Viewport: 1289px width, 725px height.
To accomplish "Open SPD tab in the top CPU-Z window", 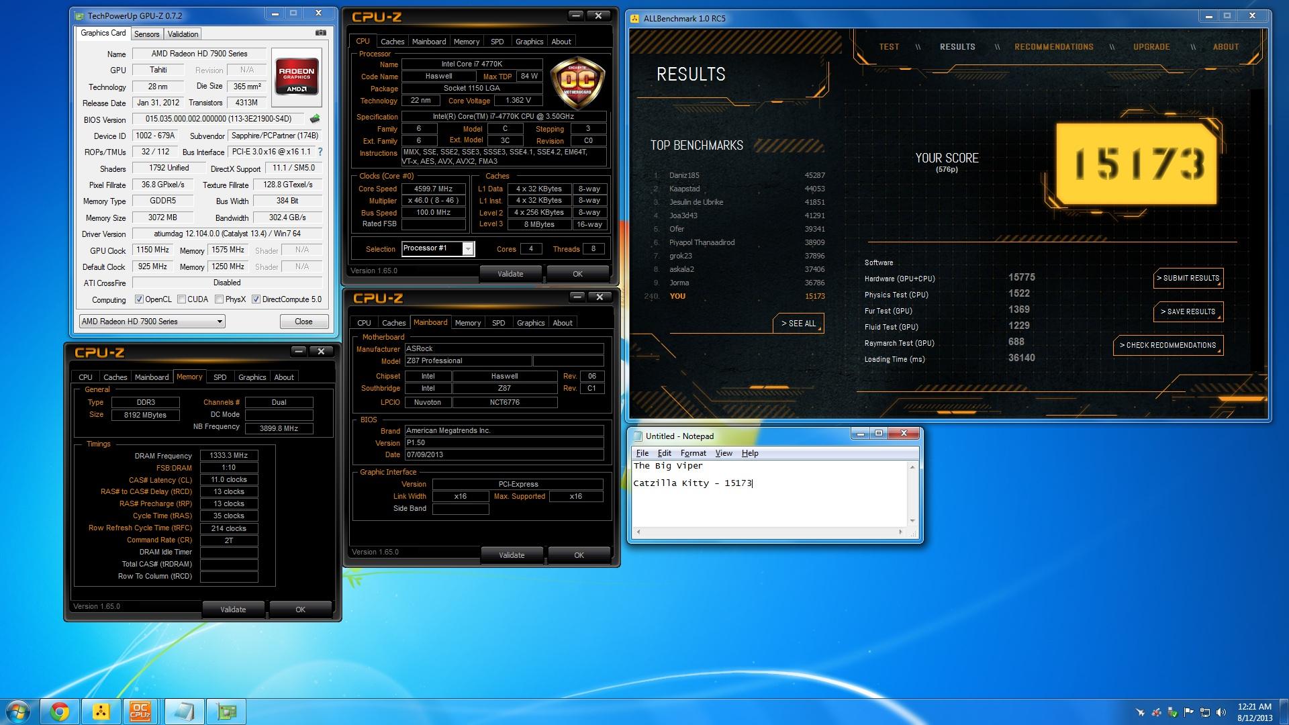I will click(497, 42).
